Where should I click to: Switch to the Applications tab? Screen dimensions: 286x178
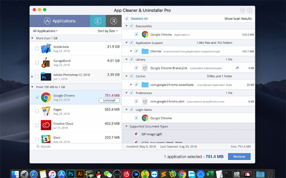coord(60,21)
